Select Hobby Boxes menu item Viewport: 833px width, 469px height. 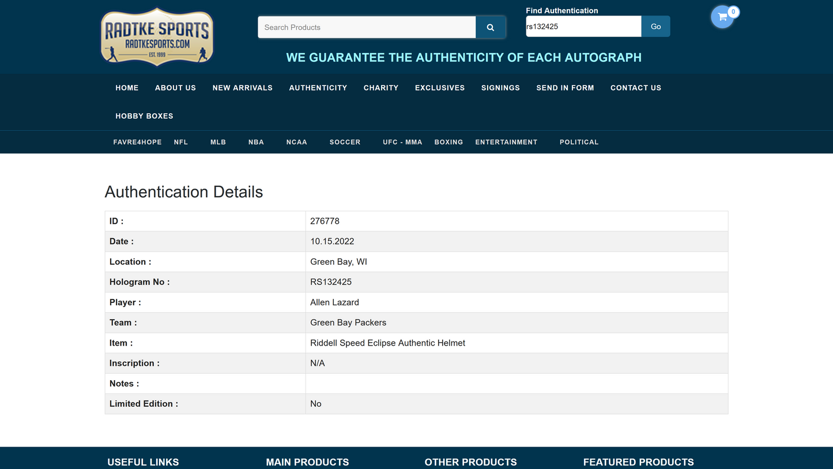(x=144, y=116)
